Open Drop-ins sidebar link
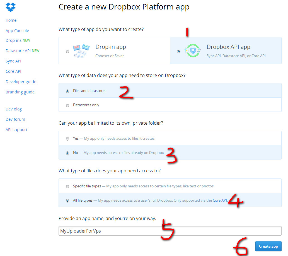Image resolution: width=288 pixels, height=256 pixels. coord(14,40)
